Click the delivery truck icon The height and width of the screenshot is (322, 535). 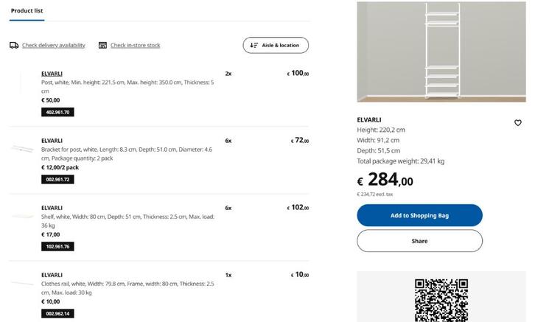tap(14, 45)
